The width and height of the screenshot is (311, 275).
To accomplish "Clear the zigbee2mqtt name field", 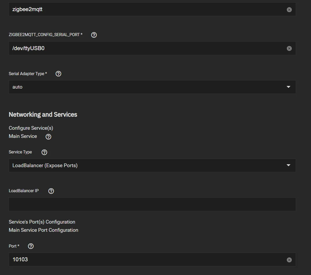I will point(289,9).
